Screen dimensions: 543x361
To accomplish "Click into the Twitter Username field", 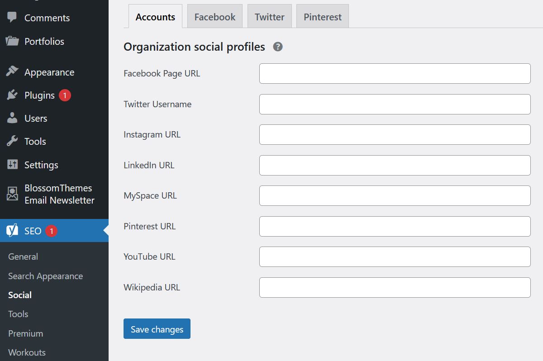I will pos(395,104).
